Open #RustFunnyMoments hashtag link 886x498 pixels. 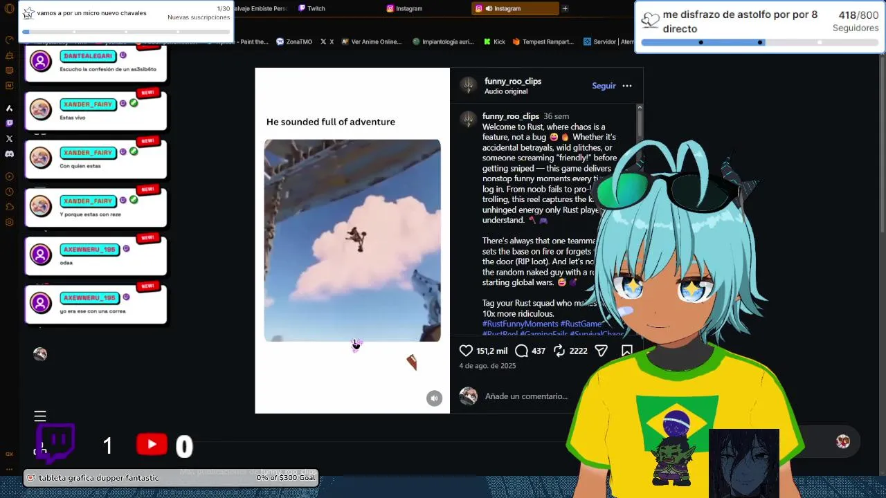(x=520, y=324)
